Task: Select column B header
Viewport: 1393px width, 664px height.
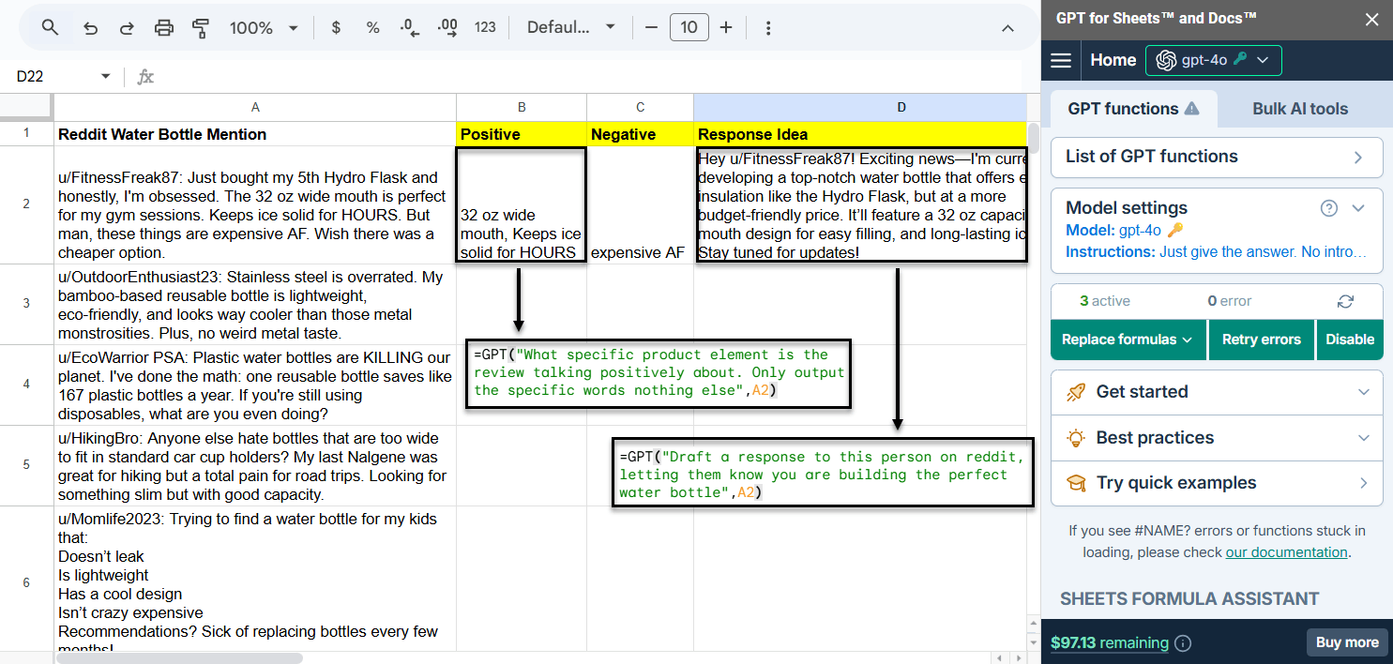Action: point(522,107)
